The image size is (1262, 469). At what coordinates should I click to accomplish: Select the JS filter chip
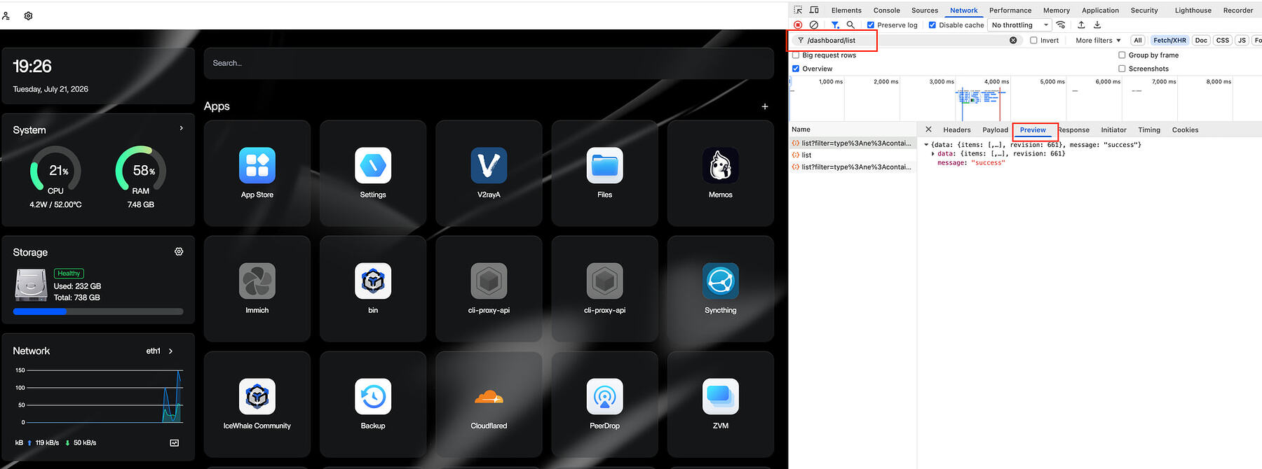(1242, 40)
